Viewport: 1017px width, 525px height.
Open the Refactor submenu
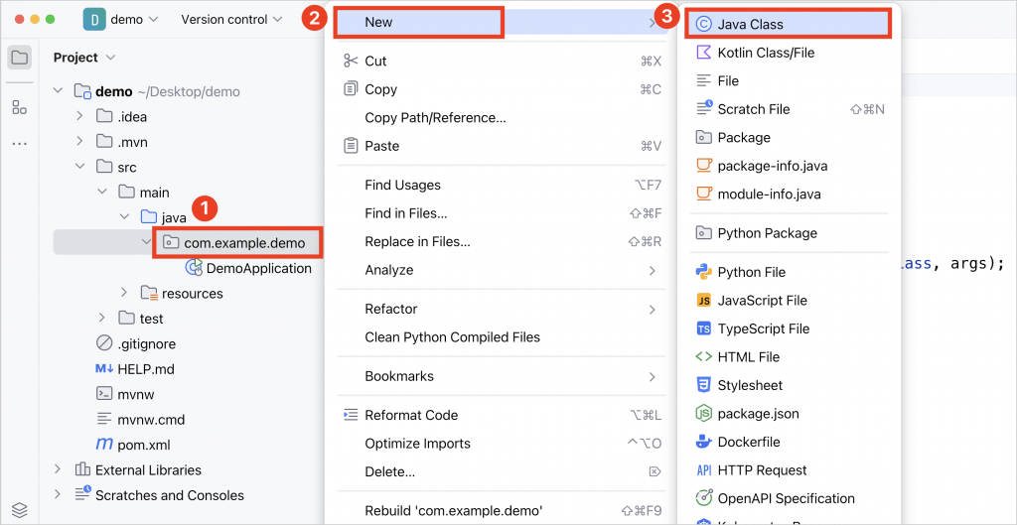coord(391,309)
